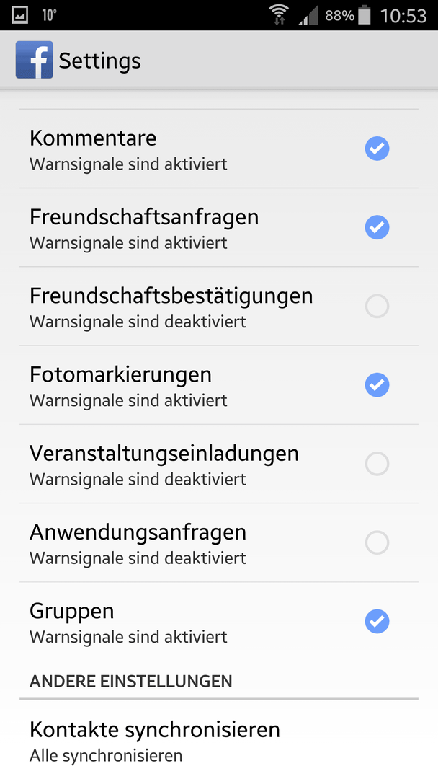Open Kontakte synchronisieren options
The image size is (438, 779).
pyautogui.click(x=219, y=740)
